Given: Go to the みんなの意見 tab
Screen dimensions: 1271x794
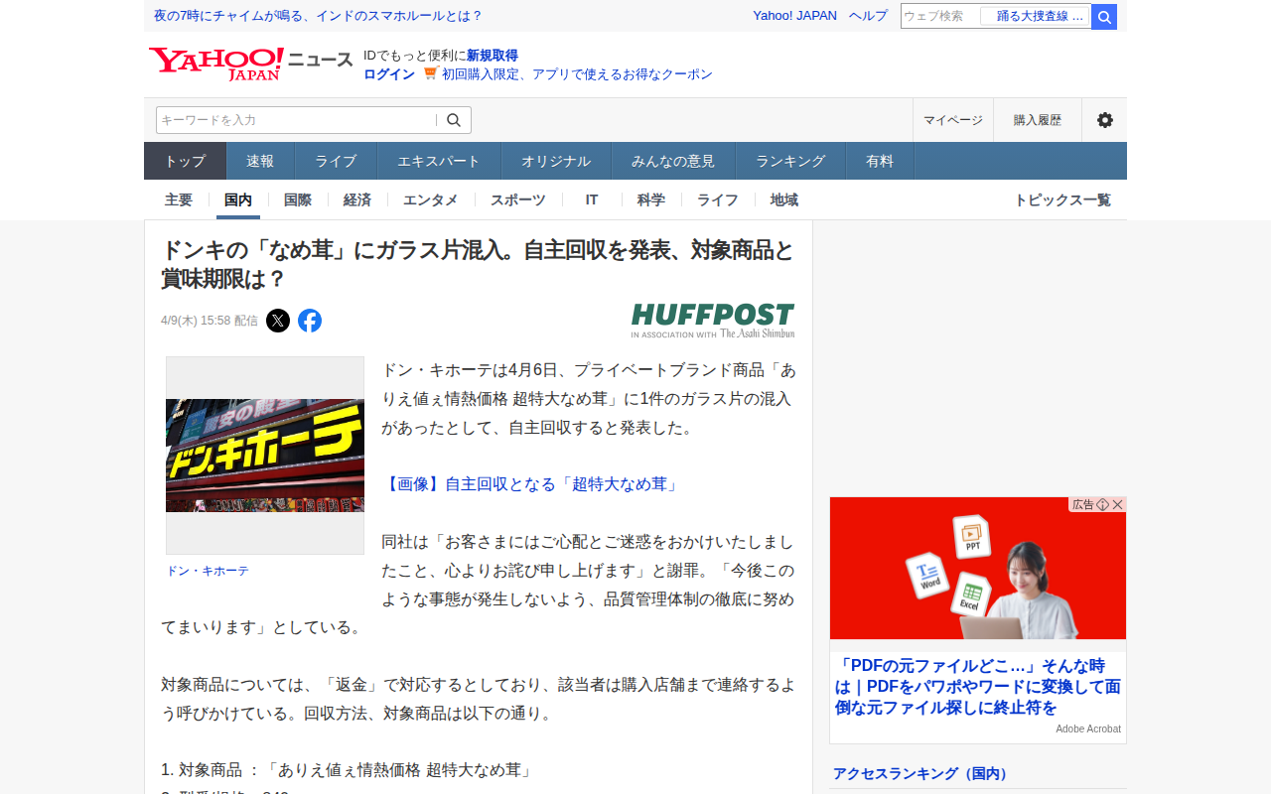Looking at the screenshot, I should point(673,161).
